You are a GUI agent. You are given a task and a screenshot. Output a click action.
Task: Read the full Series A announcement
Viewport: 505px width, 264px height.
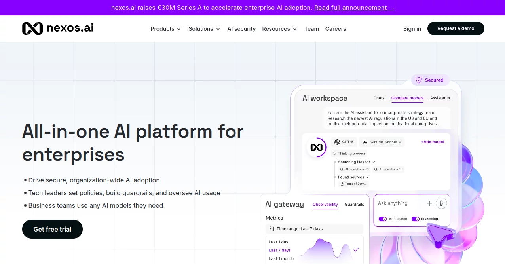[x=354, y=8]
